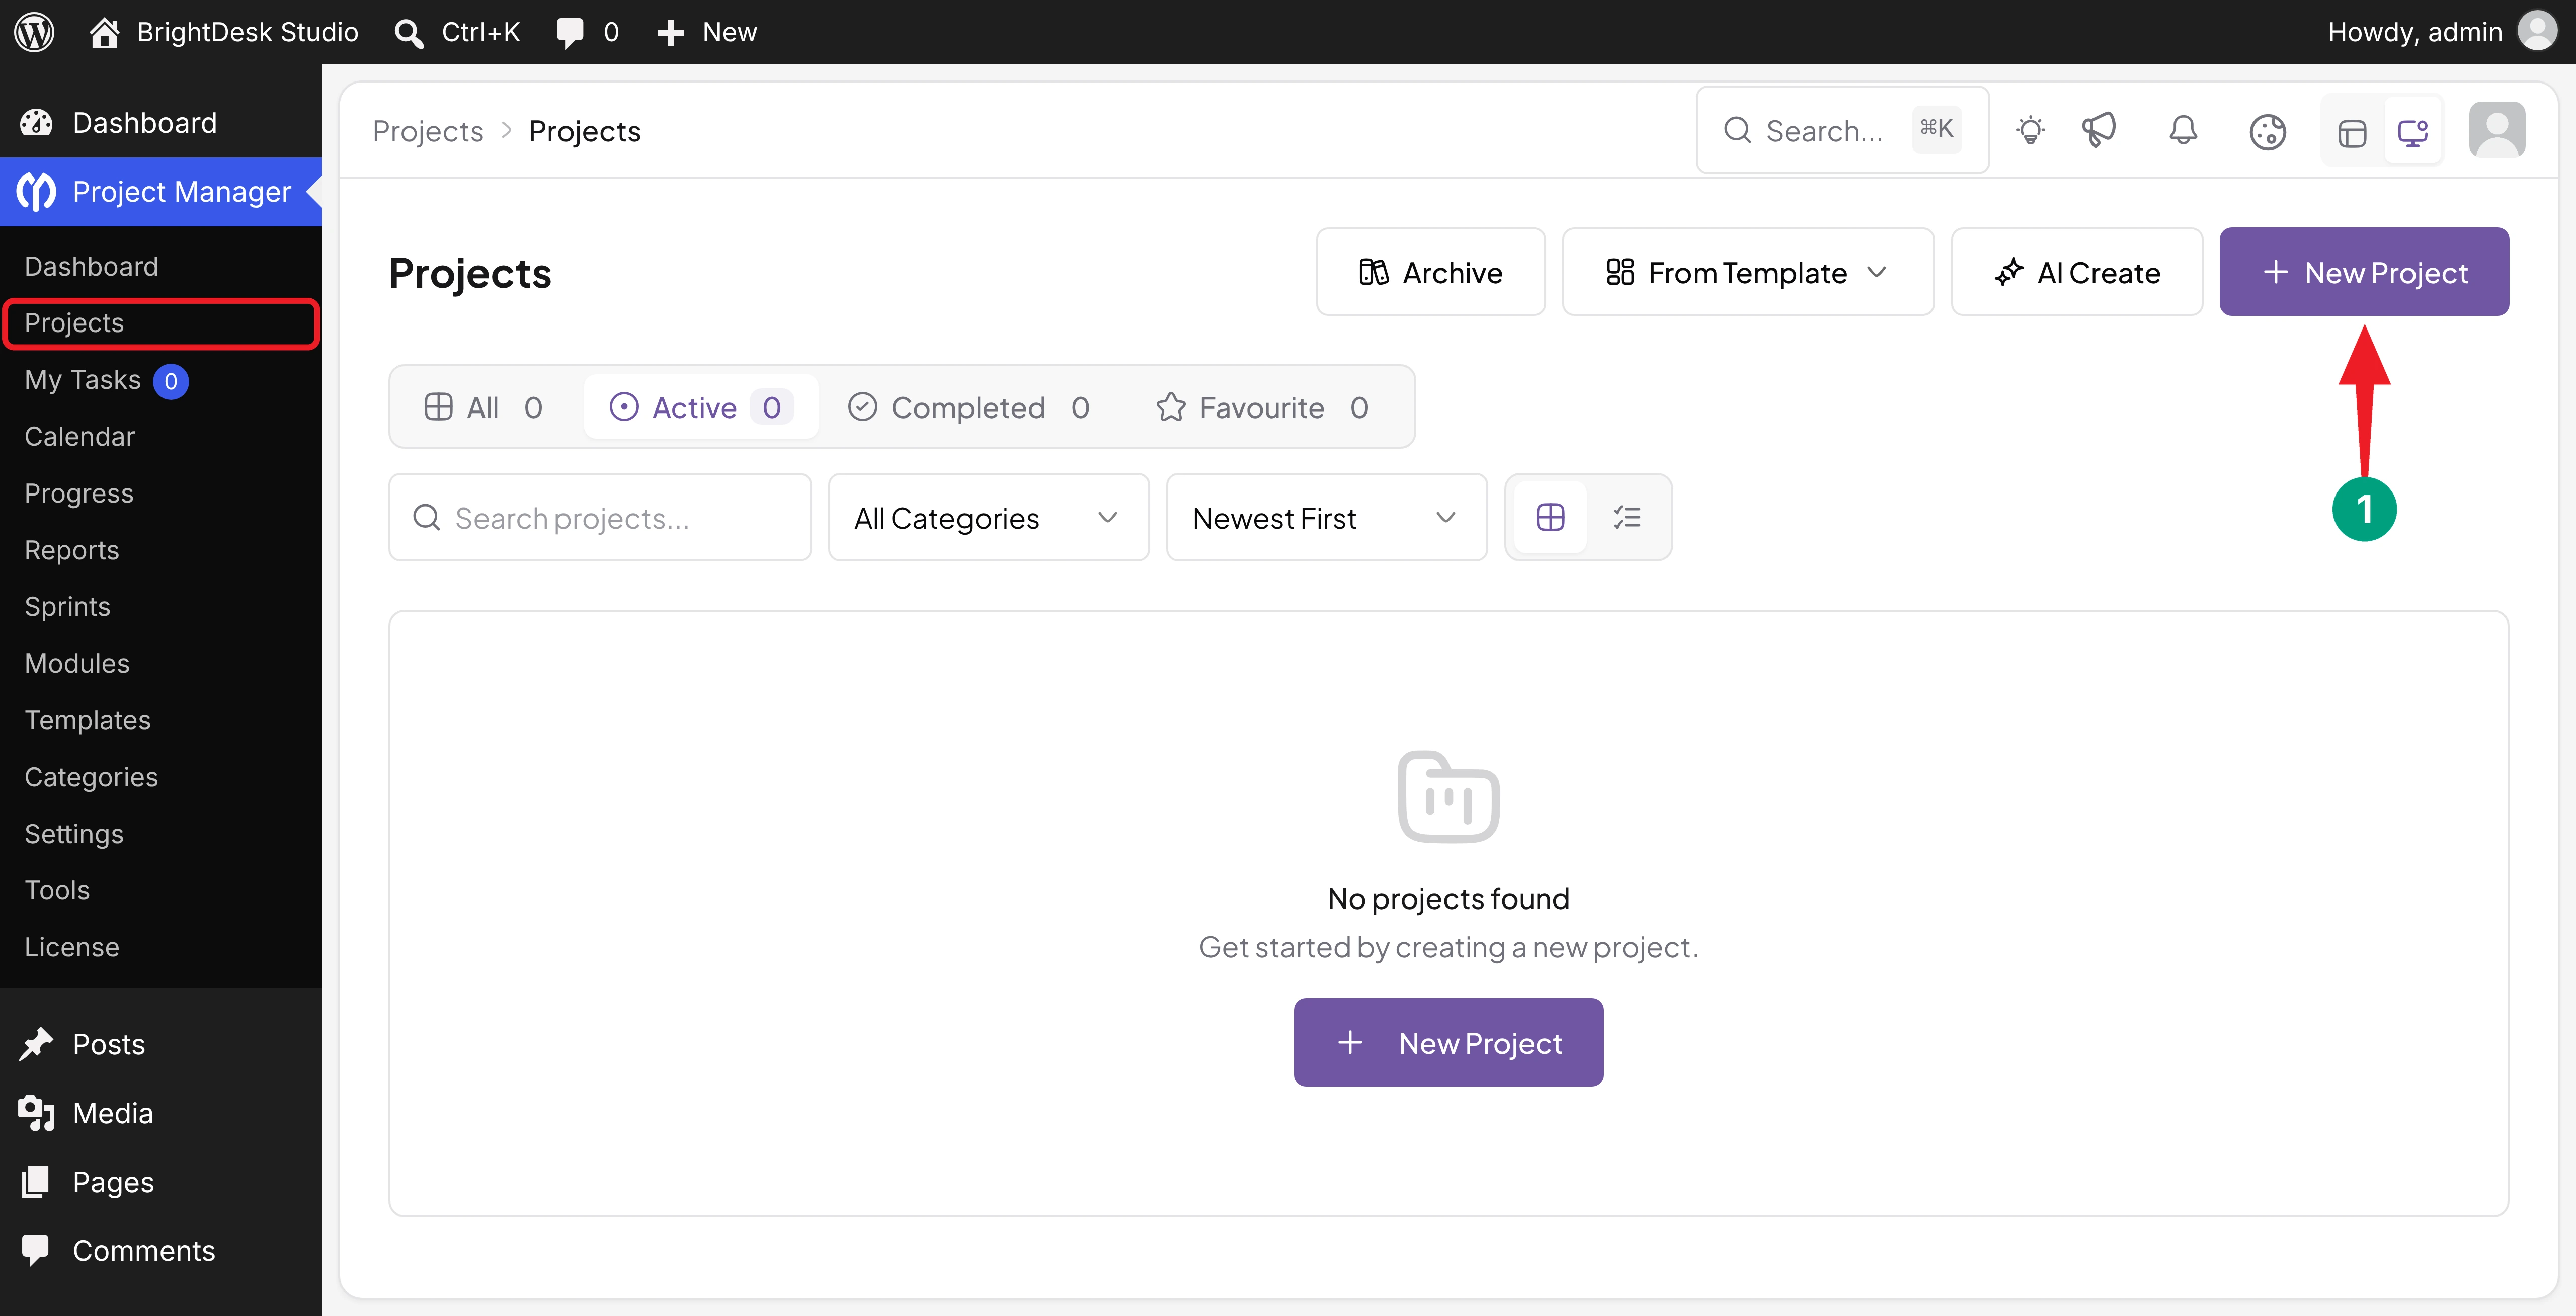Expand the Newest First sort dropdown
This screenshot has height=1316, width=2576.
(1327, 518)
